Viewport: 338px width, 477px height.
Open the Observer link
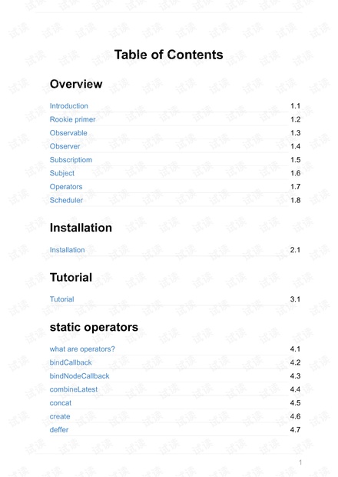65,146
